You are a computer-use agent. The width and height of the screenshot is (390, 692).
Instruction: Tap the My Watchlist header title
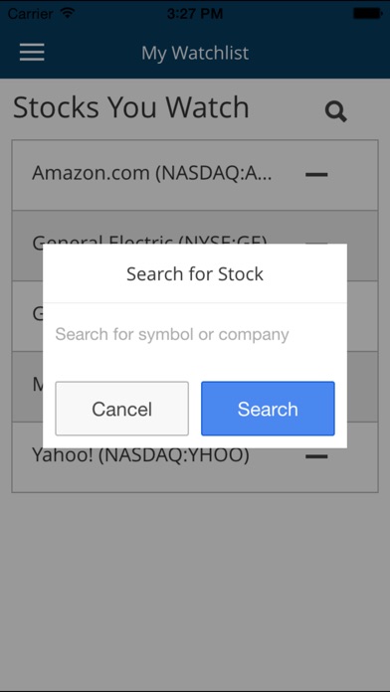tap(195, 53)
